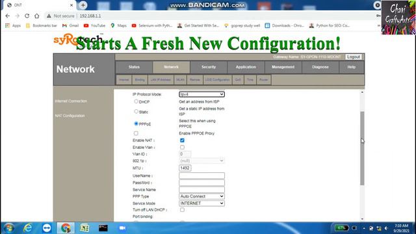Click the MTU input field

click(185, 168)
